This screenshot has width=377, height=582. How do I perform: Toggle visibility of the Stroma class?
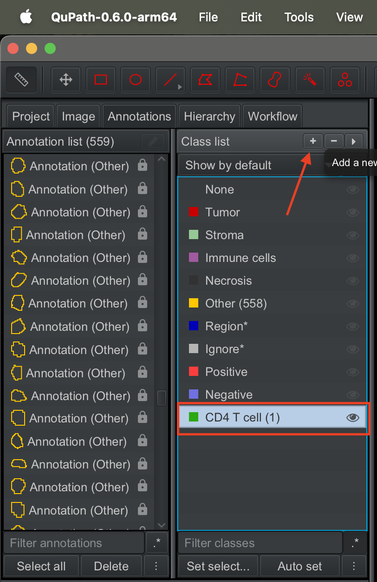(x=353, y=235)
